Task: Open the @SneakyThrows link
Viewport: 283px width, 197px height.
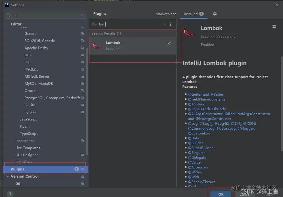Action: pyautogui.click(x=201, y=182)
